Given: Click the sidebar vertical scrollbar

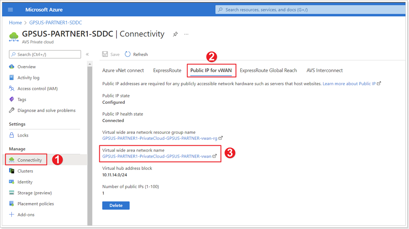Looking at the screenshot, I should pyautogui.click(x=90, y=146).
